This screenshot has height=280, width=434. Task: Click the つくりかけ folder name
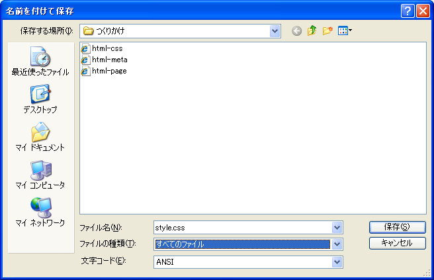point(110,30)
